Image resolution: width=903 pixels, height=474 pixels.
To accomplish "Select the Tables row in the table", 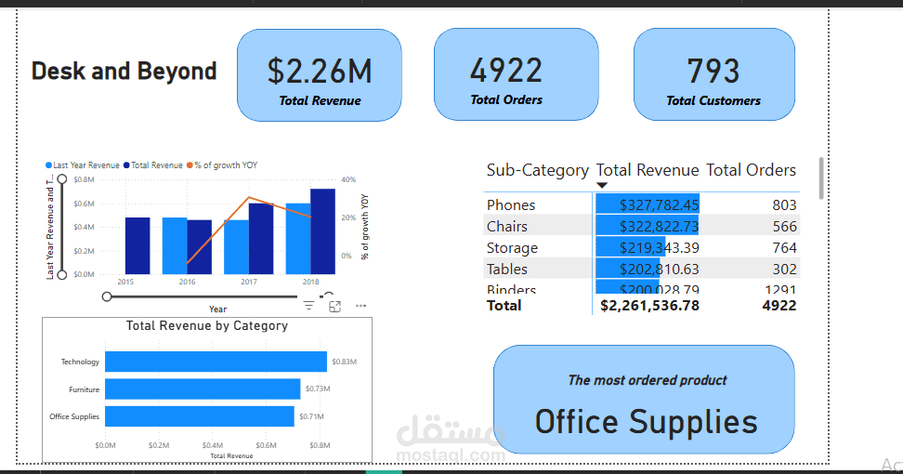I will 642,269.
